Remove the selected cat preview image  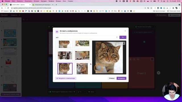click(124, 43)
